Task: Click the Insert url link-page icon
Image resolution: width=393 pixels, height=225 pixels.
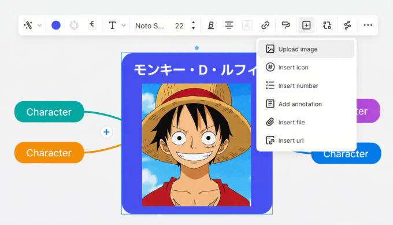Action: tap(270, 141)
